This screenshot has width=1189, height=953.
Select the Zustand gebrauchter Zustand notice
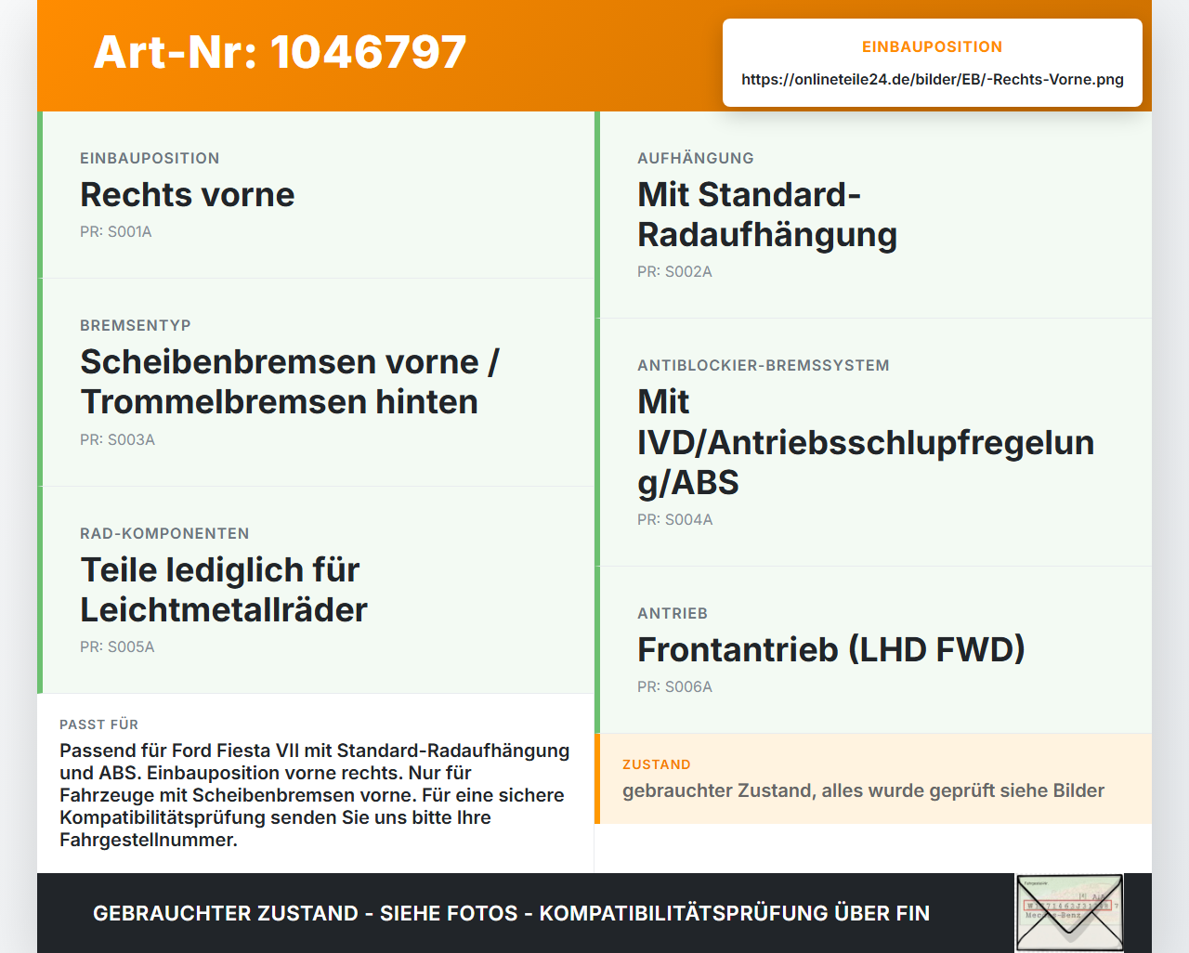click(873, 778)
